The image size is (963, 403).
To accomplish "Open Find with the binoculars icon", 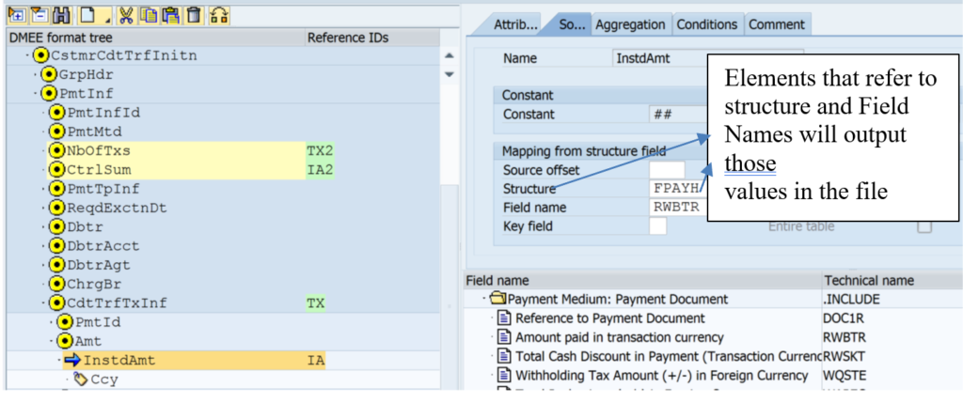I will tap(60, 14).
